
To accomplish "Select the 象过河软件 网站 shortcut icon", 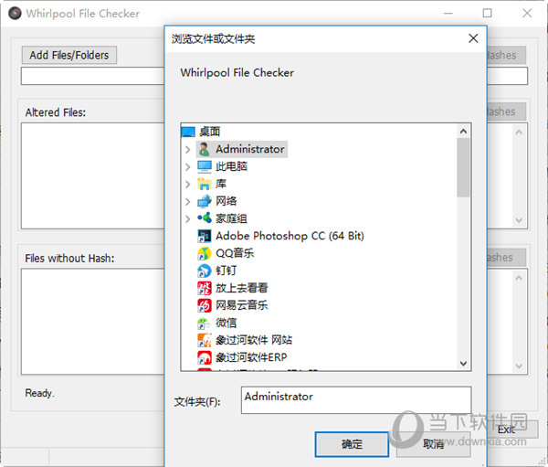I will click(204, 340).
